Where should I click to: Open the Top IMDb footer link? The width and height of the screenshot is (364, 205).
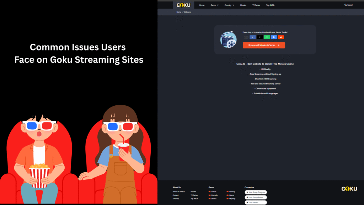(x=194, y=199)
